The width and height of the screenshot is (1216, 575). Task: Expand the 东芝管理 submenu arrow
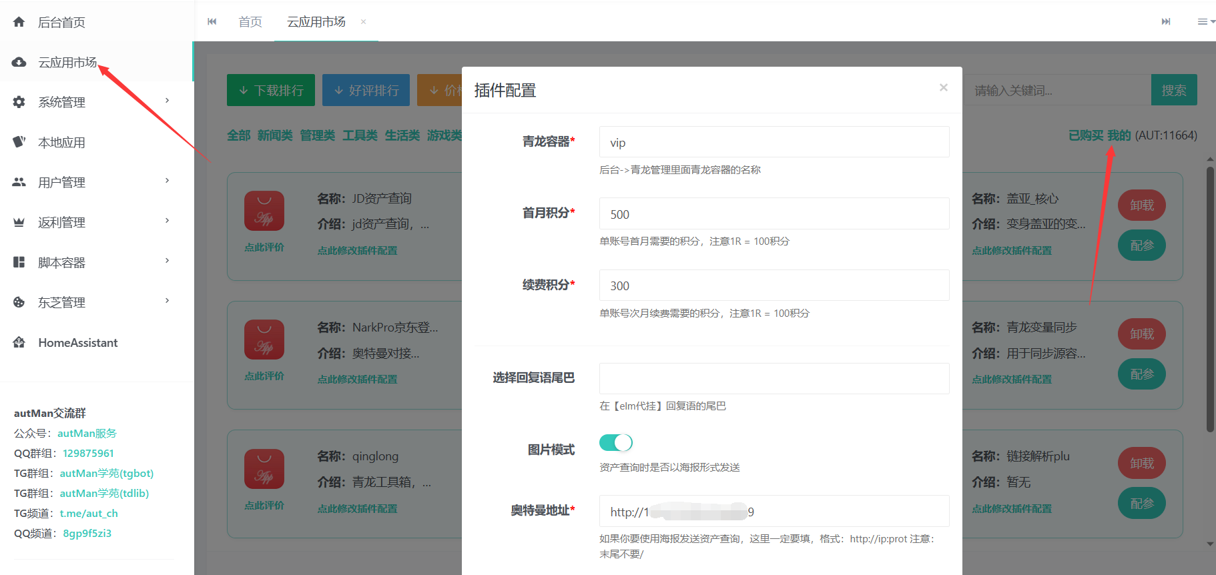pyautogui.click(x=168, y=301)
